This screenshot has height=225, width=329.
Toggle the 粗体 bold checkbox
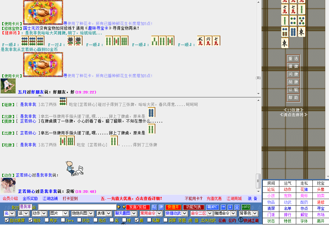tap(30, 220)
